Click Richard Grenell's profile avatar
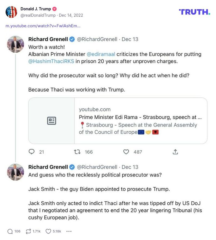Screen dimensions: 216x240 coord(16,44)
